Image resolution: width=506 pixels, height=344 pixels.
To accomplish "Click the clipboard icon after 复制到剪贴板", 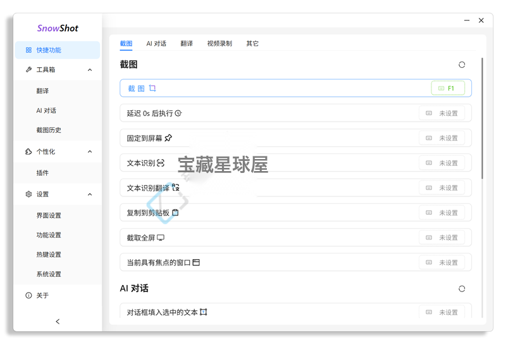I will pos(175,213).
